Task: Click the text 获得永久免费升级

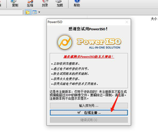Action: click(66, 79)
